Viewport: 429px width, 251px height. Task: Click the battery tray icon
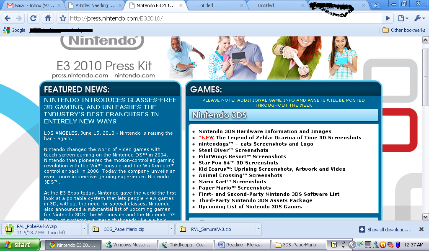[398, 245]
